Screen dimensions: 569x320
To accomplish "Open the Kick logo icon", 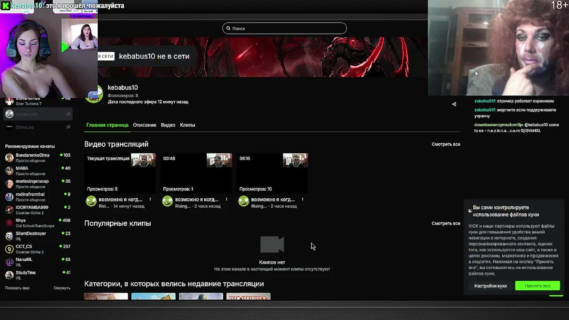I will (x=5, y=5).
